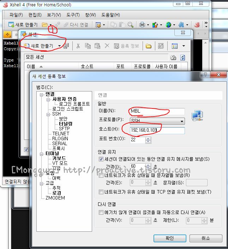
Task: Click Reconnect (다시 연결) toolbar button
Action: click(x=76, y=25)
